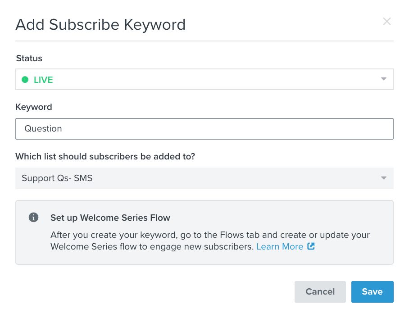Image resolution: width=409 pixels, height=318 pixels.
Task: Click the dropdown arrow on the Status field
Action: click(384, 79)
